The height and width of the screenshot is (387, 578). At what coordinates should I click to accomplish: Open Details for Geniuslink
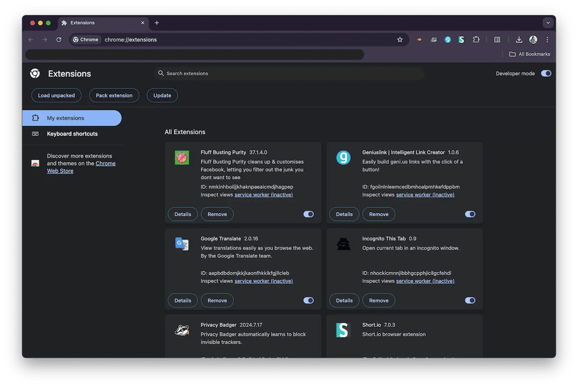pyautogui.click(x=345, y=214)
